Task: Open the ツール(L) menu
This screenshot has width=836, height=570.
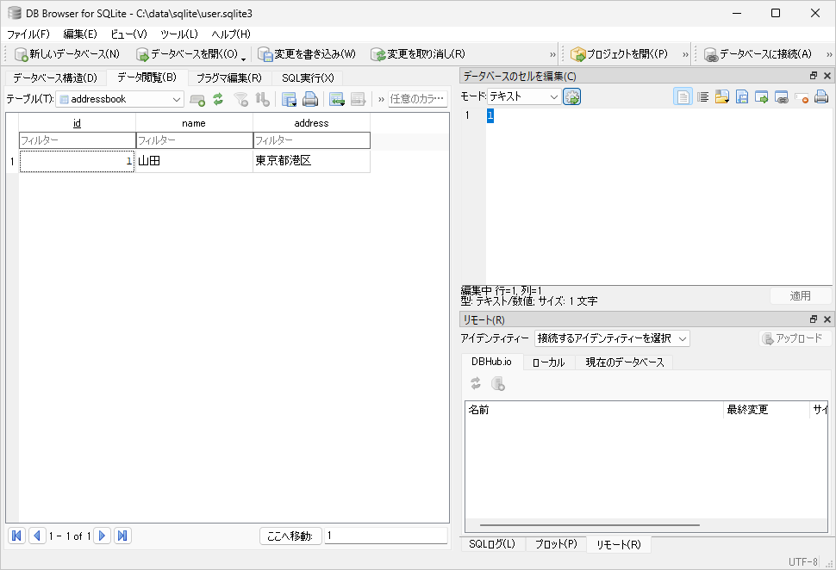Action: (178, 34)
